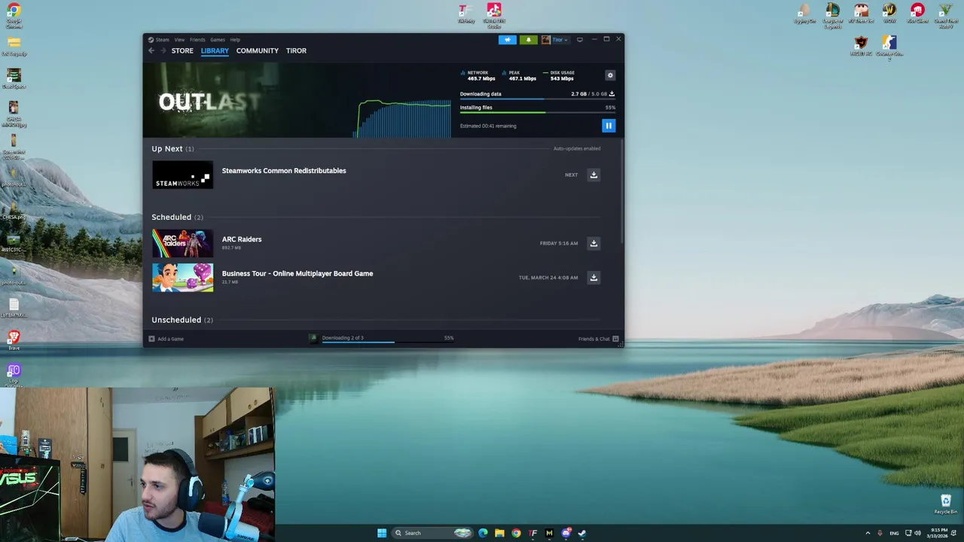Switch to the STORE tab

point(182,50)
